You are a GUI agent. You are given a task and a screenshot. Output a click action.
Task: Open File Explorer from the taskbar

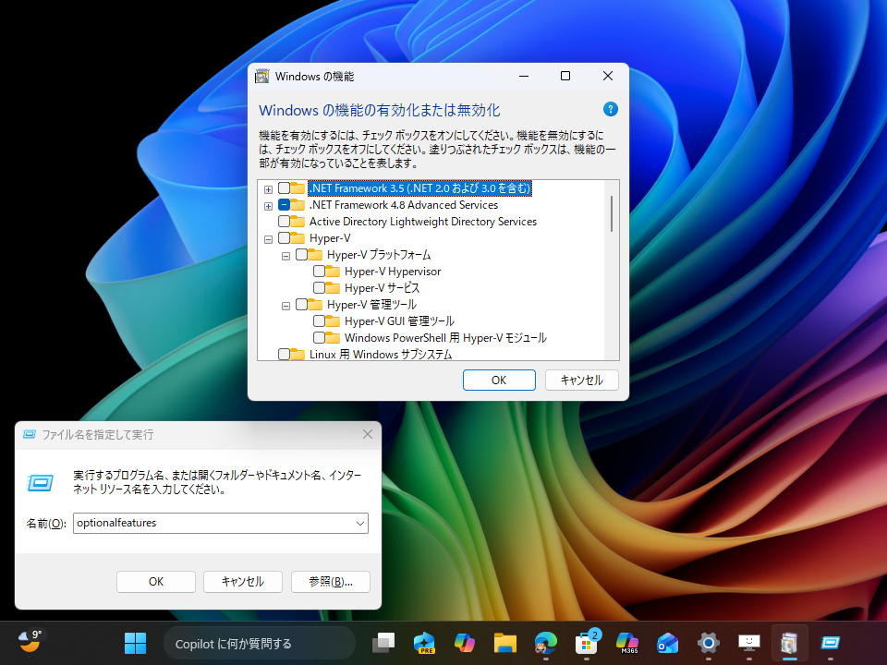pyautogui.click(x=504, y=643)
